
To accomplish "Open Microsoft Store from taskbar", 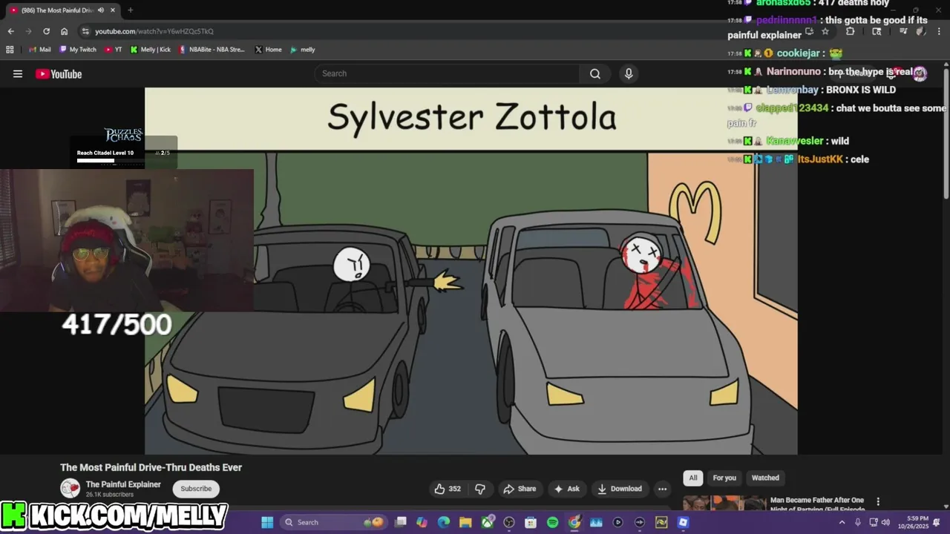I will 531,522.
